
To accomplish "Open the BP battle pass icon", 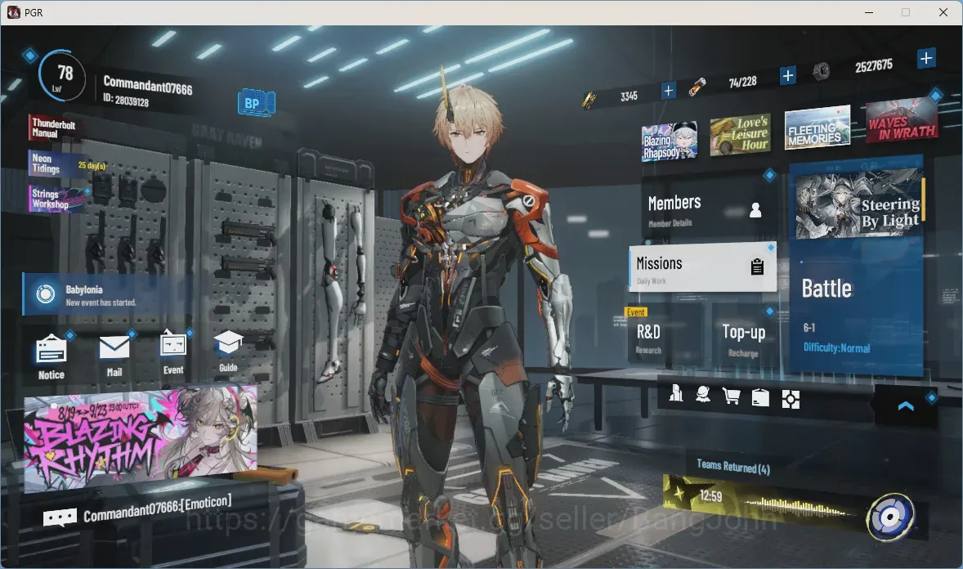I will 256,103.
